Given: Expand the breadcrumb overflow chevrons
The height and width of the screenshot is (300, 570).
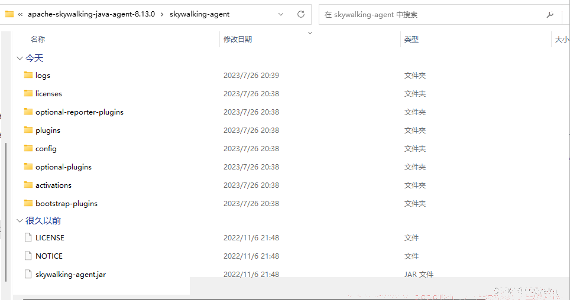Looking at the screenshot, I should pos(20,15).
